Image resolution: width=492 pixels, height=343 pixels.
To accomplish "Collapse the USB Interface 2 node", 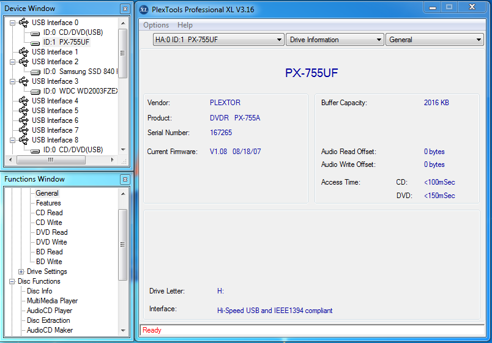I will tap(12, 62).
